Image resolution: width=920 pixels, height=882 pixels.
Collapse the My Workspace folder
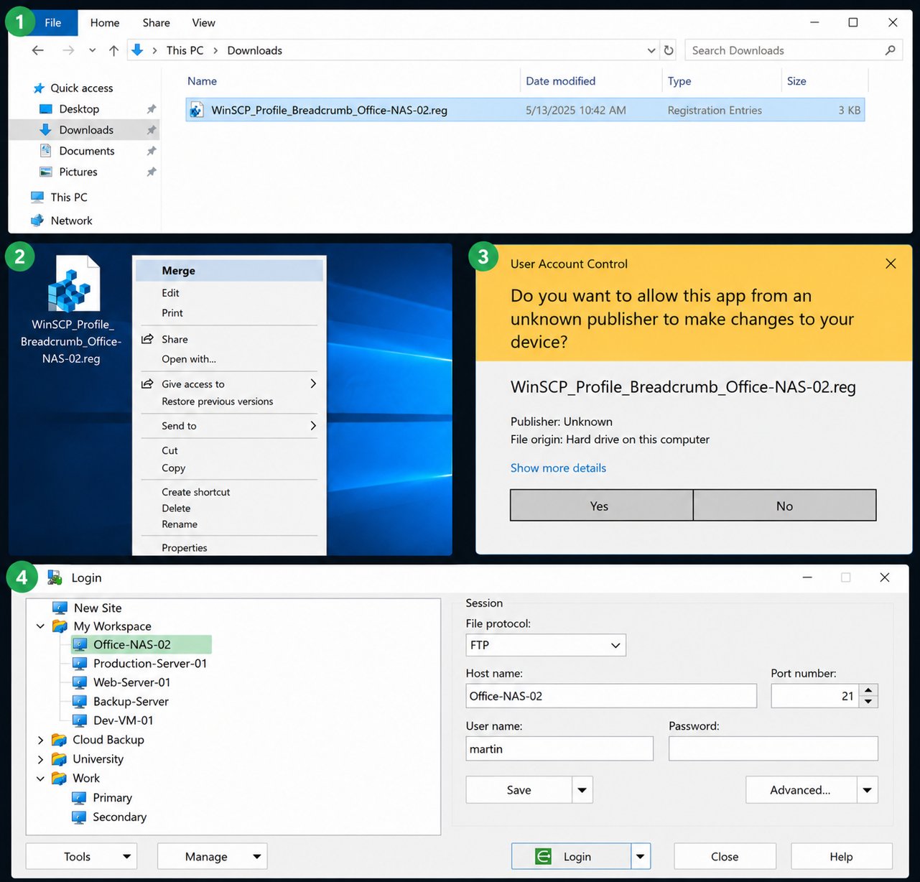[x=41, y=626]
